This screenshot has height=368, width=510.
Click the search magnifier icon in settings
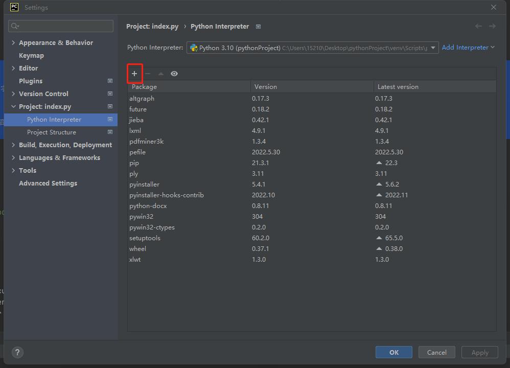tap(15, 26)
